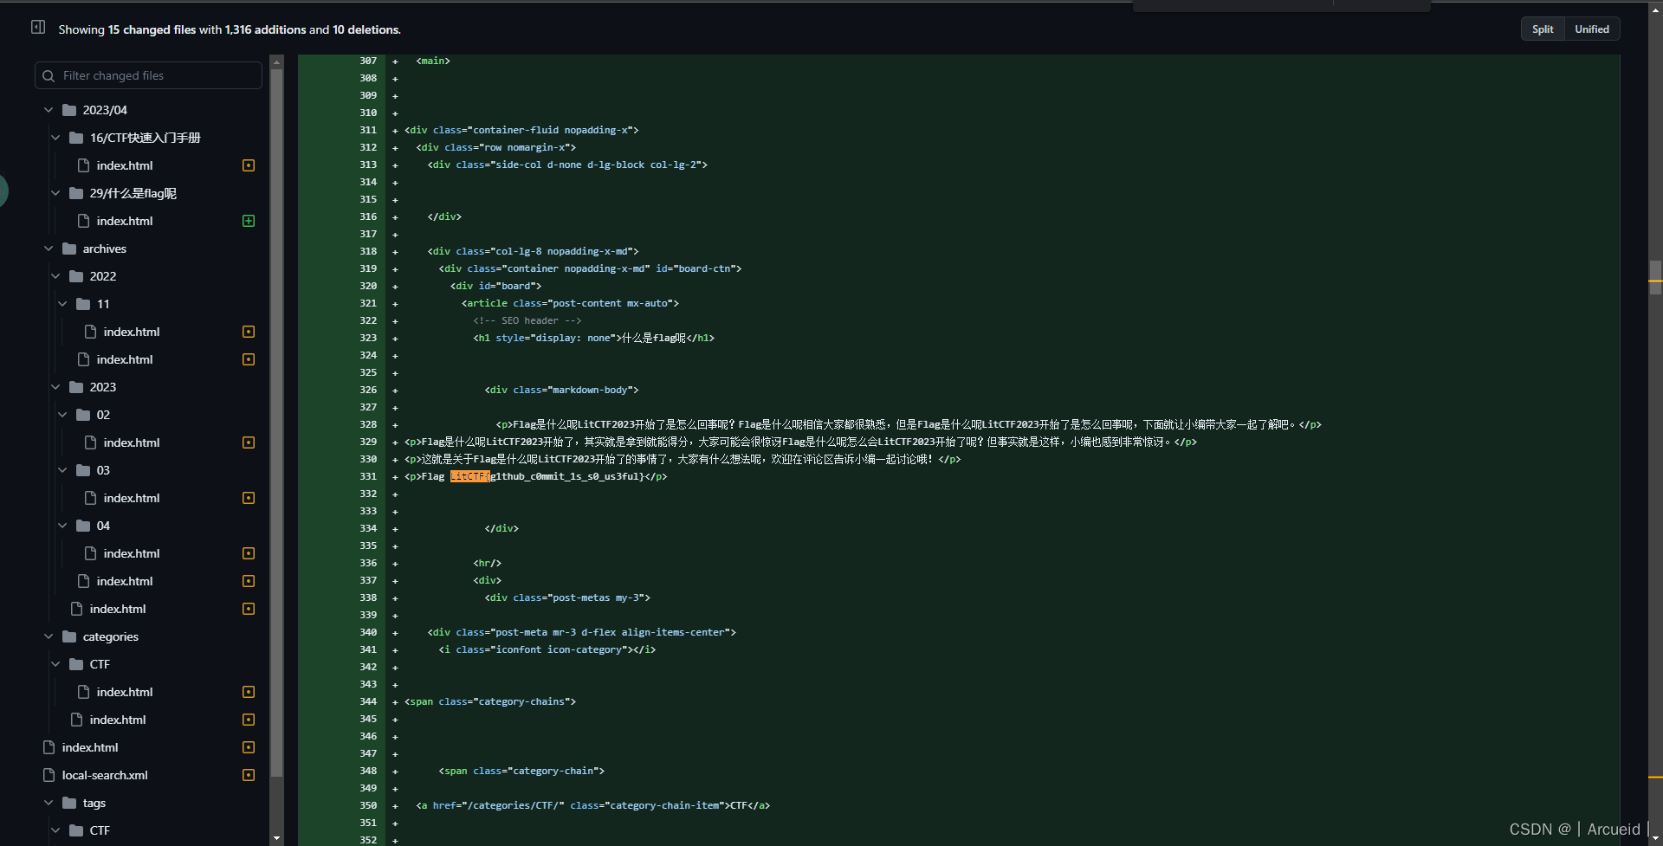Click modified icon for index.html in folder 03
Image resolution: width=1663 pixels, height=846 pixels.
click(249, 498)
